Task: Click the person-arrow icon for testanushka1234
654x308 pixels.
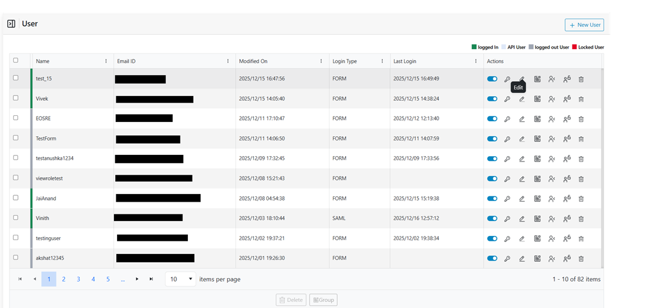Action: pyautogui.click(x=551, y=159)
